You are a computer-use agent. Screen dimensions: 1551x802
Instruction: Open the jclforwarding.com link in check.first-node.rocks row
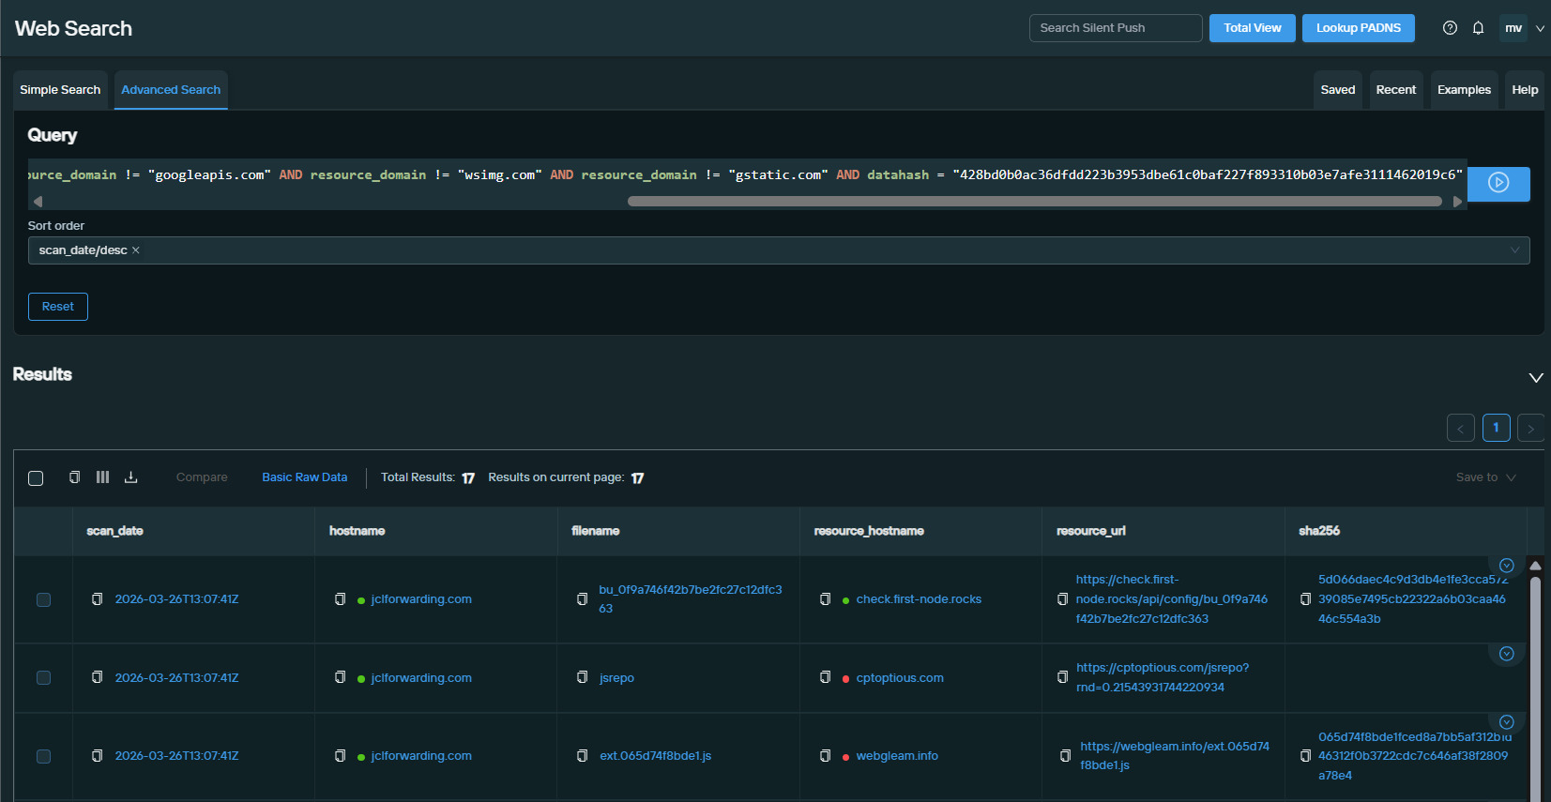pos(421,599)
